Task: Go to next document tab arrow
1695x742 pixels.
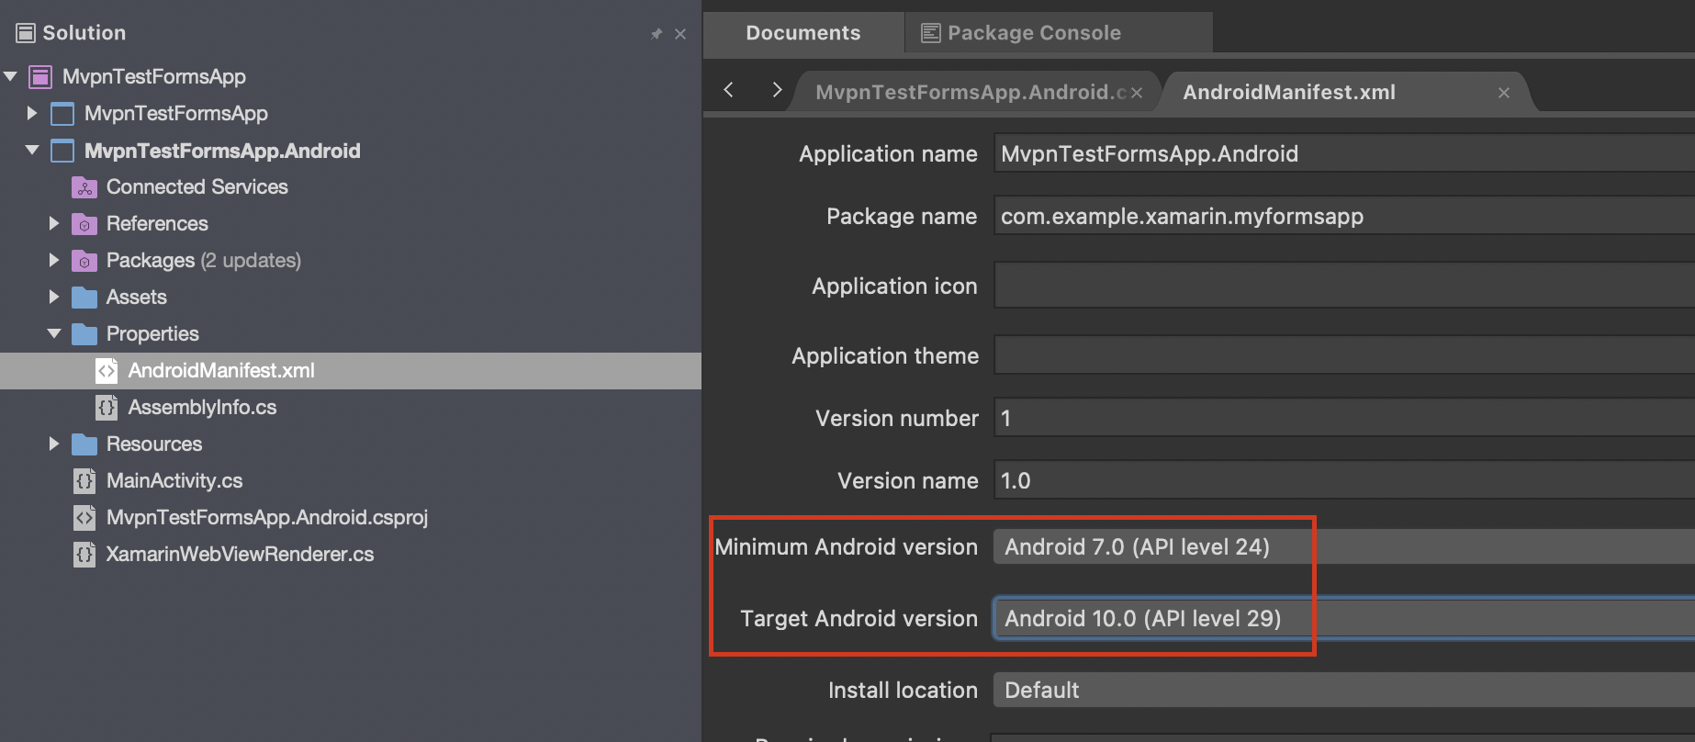Action: 777,90
